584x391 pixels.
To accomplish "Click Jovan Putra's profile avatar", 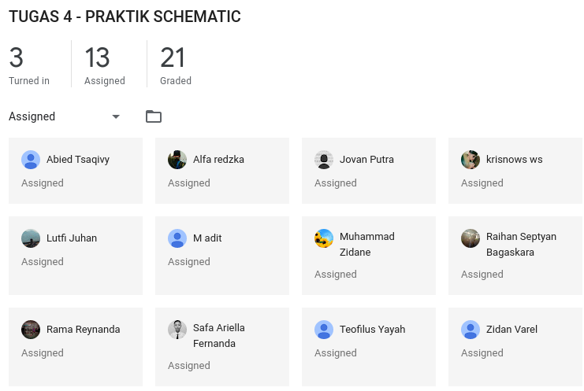I will [x=324, y=160].
